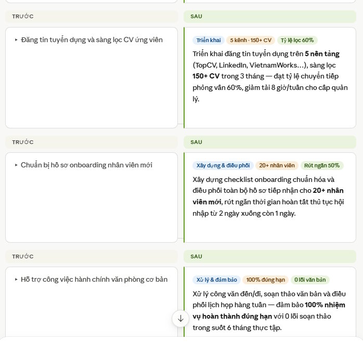Click the first 'SAU' green header bar

[270, 17]
